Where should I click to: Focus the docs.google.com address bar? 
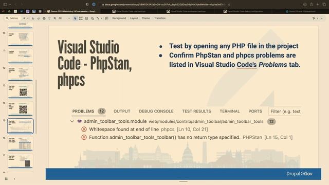click(165, 5)
